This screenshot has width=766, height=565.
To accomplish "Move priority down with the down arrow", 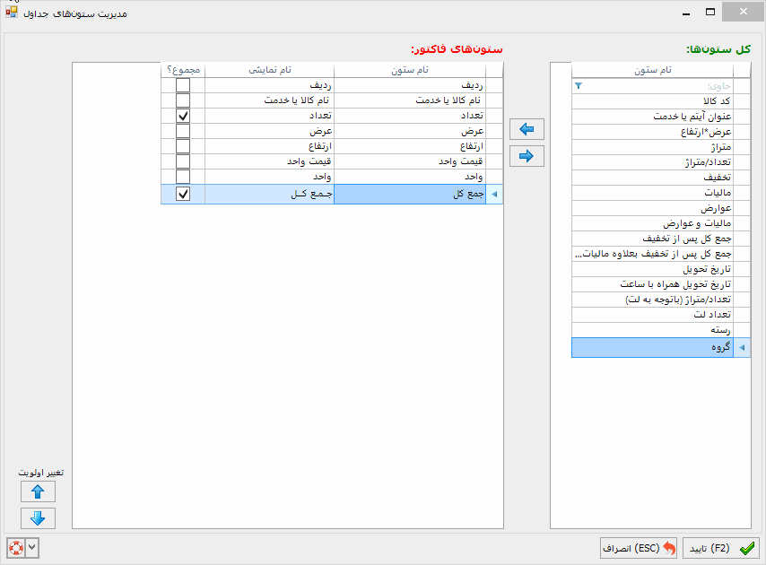I will point(38,518).
